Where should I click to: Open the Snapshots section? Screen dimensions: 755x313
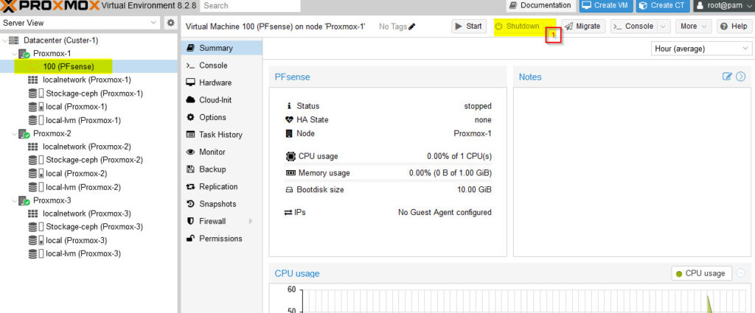[222, 204]
